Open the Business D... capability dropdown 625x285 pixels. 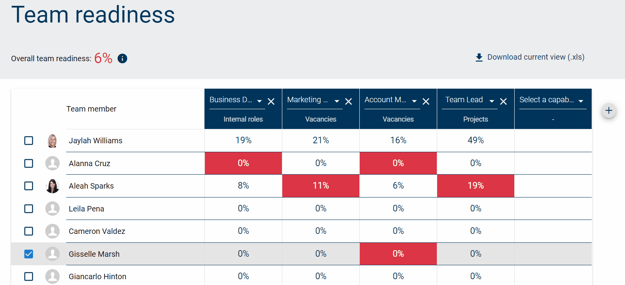[259, 101]
